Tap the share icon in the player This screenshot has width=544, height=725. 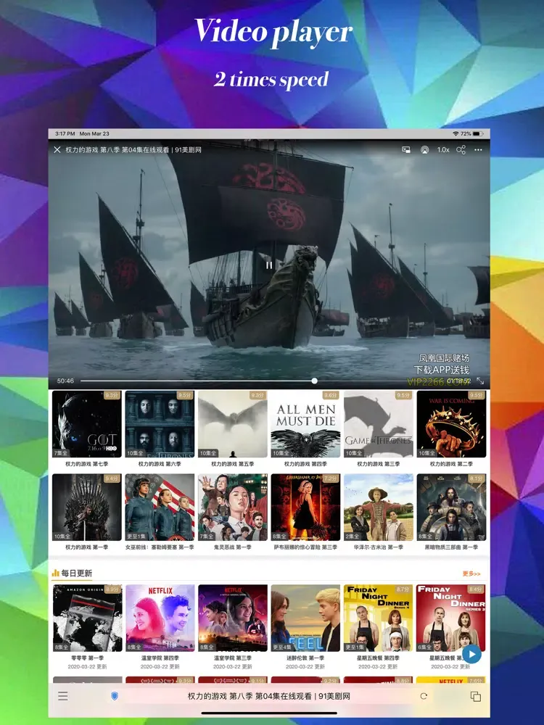461,150
